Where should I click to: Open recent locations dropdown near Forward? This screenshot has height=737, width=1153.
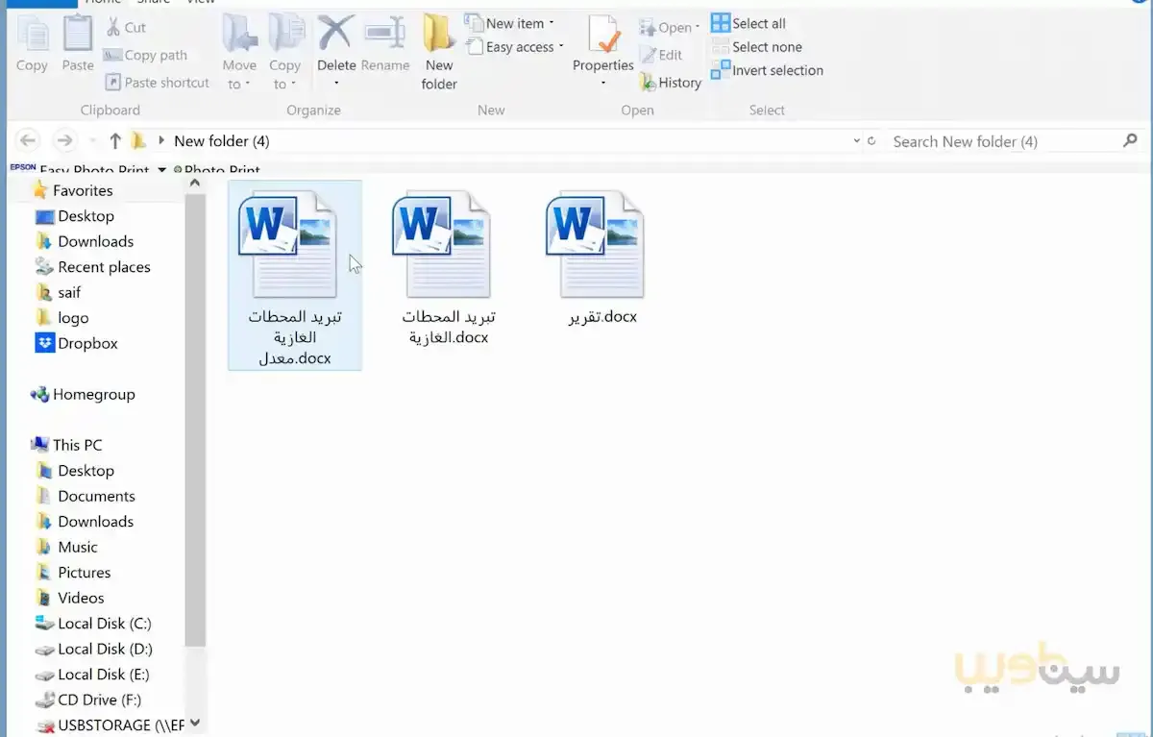92,141
